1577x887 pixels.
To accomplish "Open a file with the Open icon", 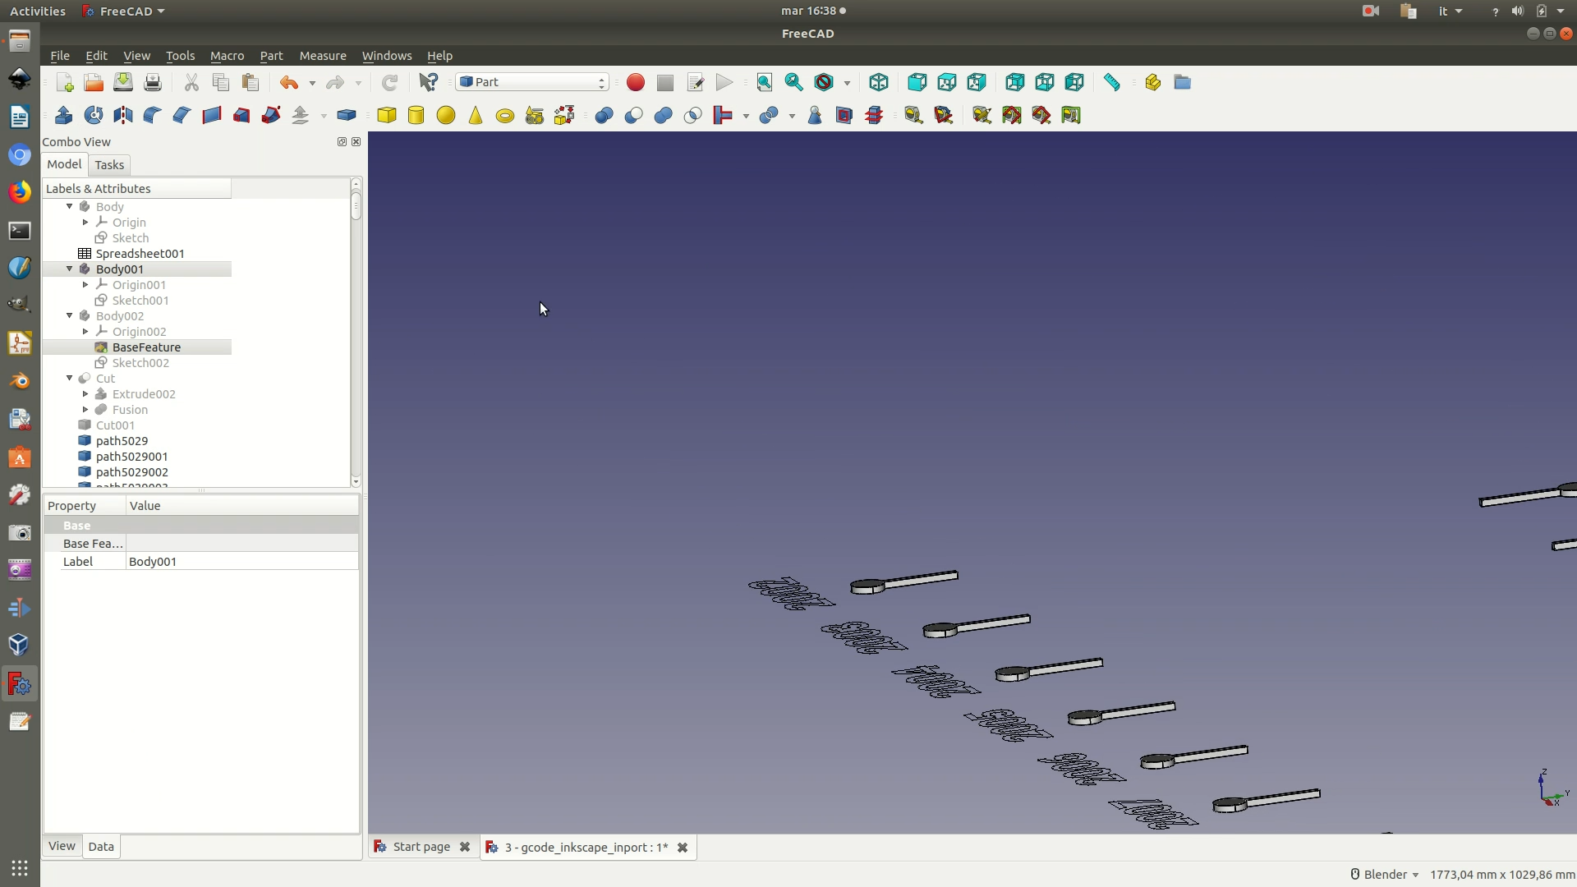I will (x=94, y=82).
